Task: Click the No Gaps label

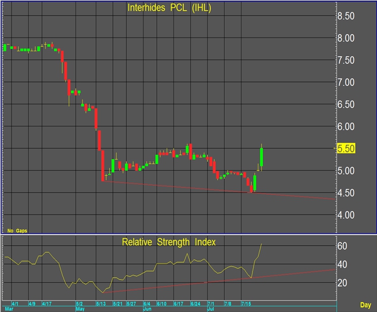Action: pos(17,231)
